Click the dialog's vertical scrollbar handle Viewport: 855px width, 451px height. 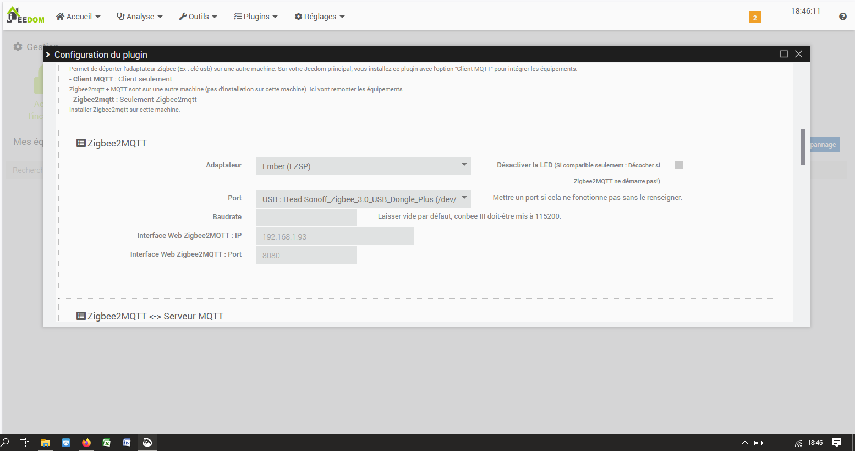(803, 147)
